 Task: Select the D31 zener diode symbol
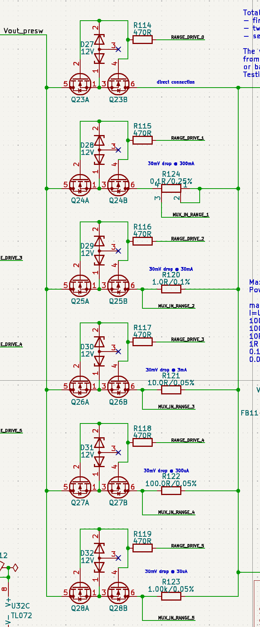(x=99, y=452)
